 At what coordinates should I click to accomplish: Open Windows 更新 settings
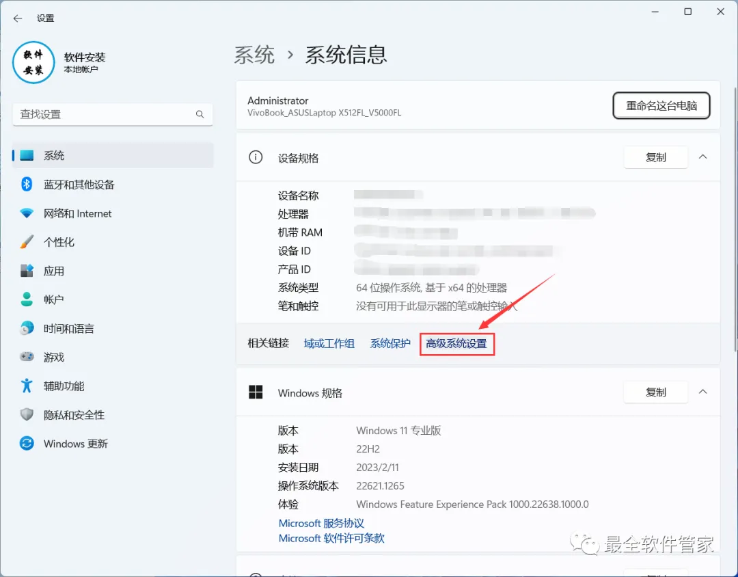tap(113, 443)
